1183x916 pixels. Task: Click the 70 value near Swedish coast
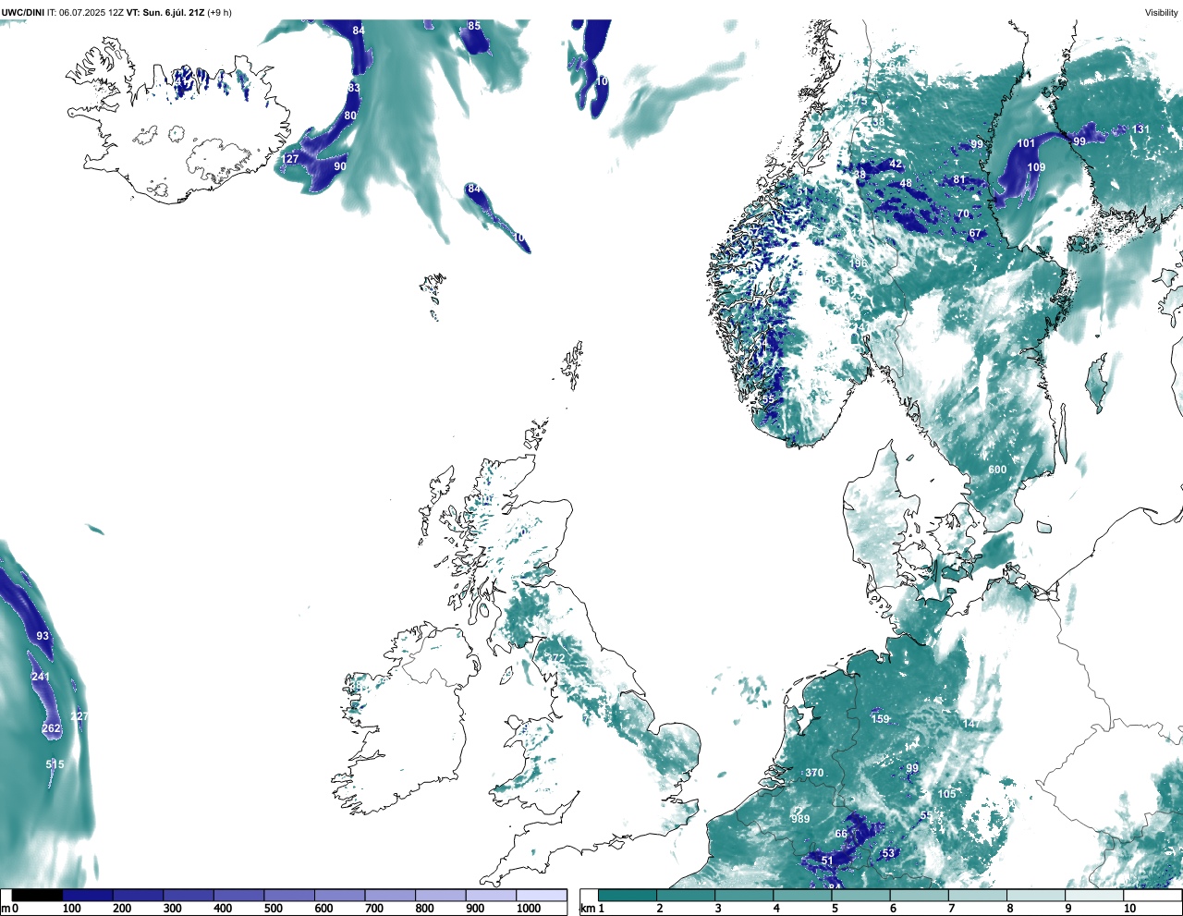[x=963, y=214]
